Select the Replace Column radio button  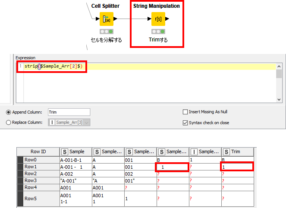click(x=8, y=123)
